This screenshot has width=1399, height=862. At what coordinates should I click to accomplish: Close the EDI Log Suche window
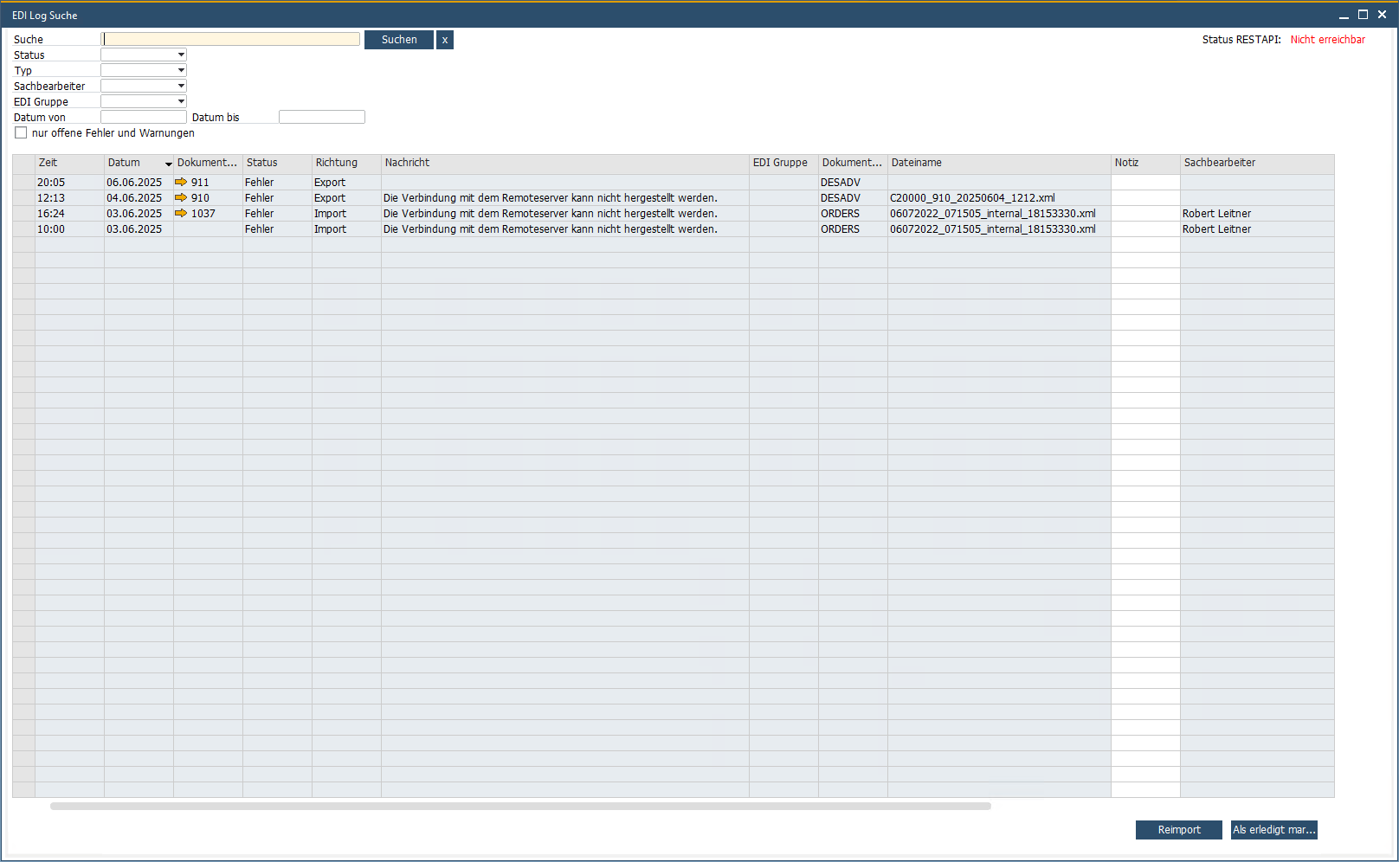tap(1382, 15)
